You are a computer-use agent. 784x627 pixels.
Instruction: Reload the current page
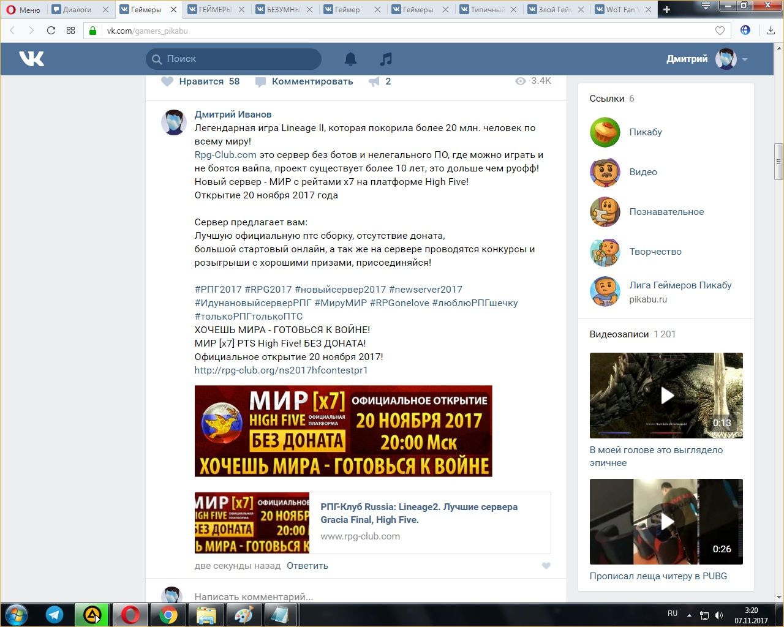point(51,31)
